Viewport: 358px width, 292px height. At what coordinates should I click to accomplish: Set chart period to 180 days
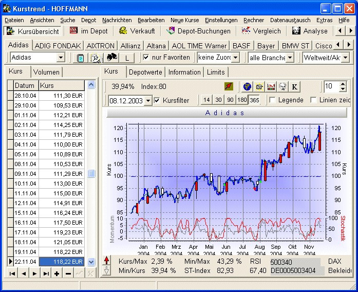point(242,100)
